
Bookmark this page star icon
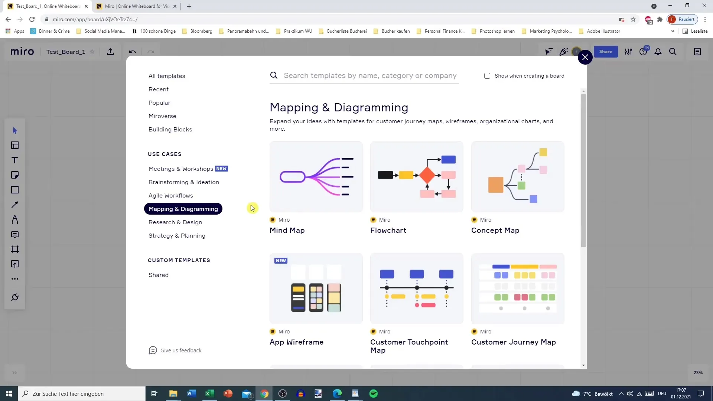click(x=633, y=19)
